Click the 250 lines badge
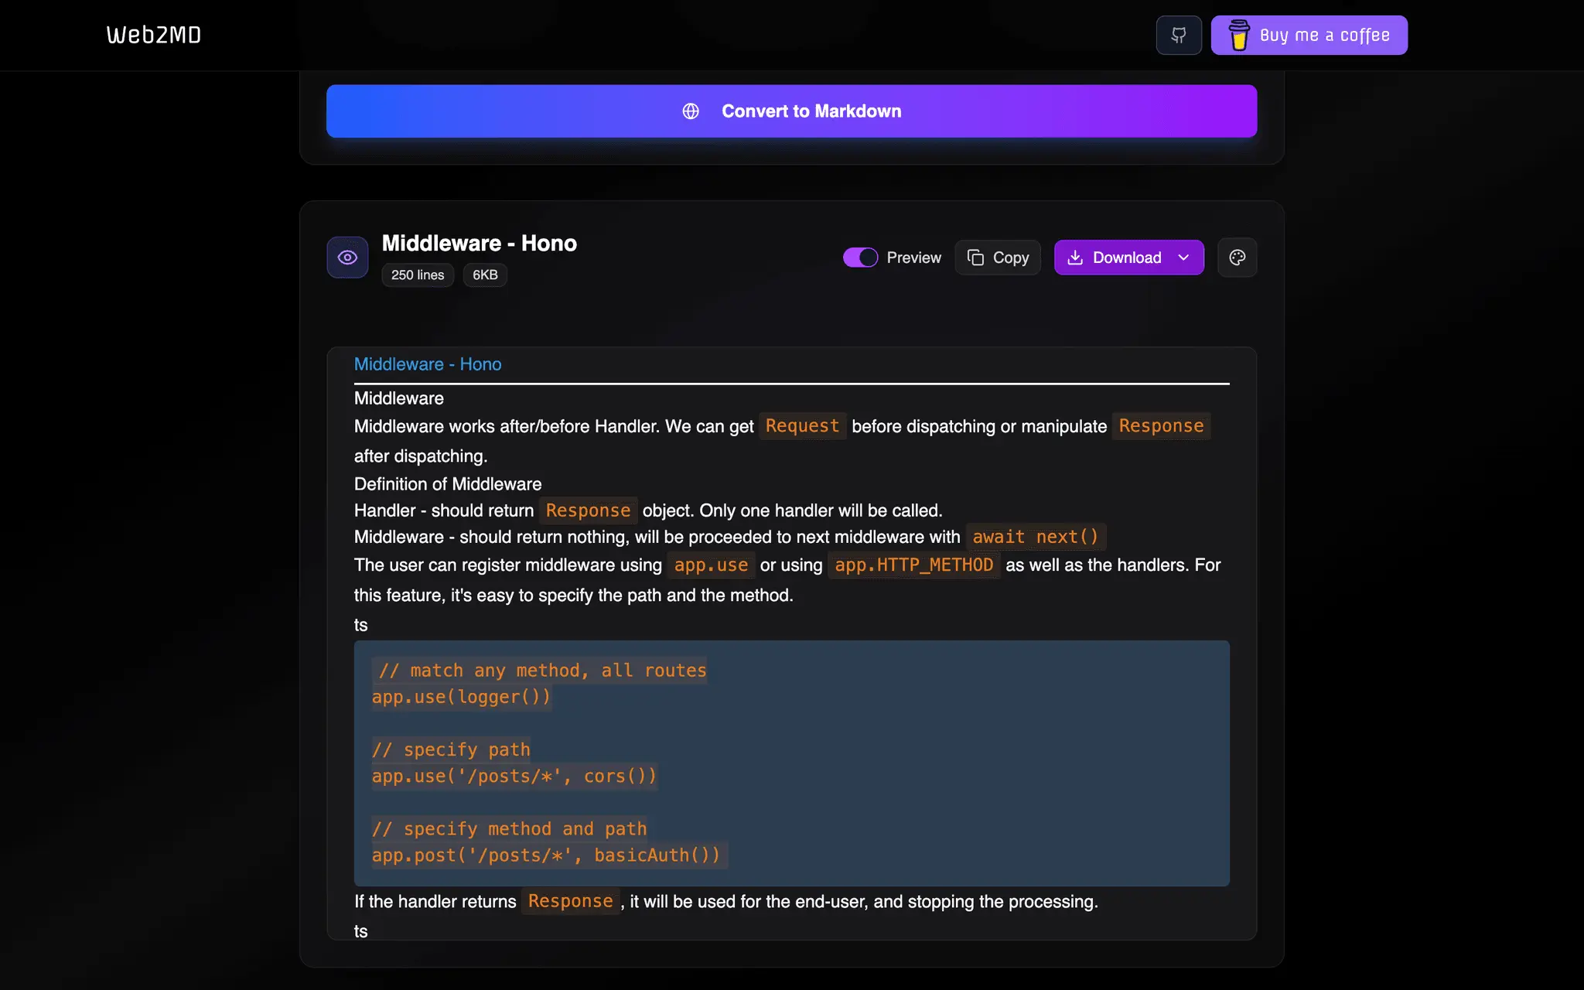Image resolution: width=1584 pixels, height=990 pixels. pyautogui.click(x=418, y=275)
